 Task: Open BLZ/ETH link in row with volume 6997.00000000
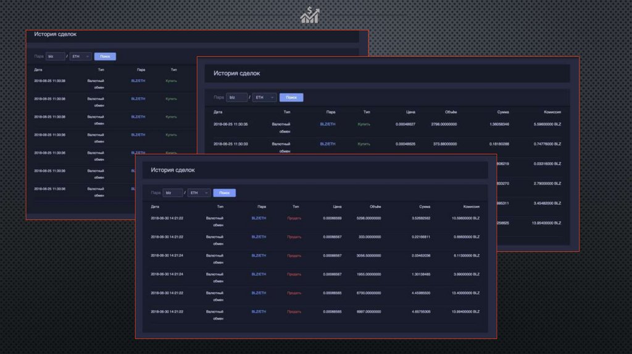[259, 311]
